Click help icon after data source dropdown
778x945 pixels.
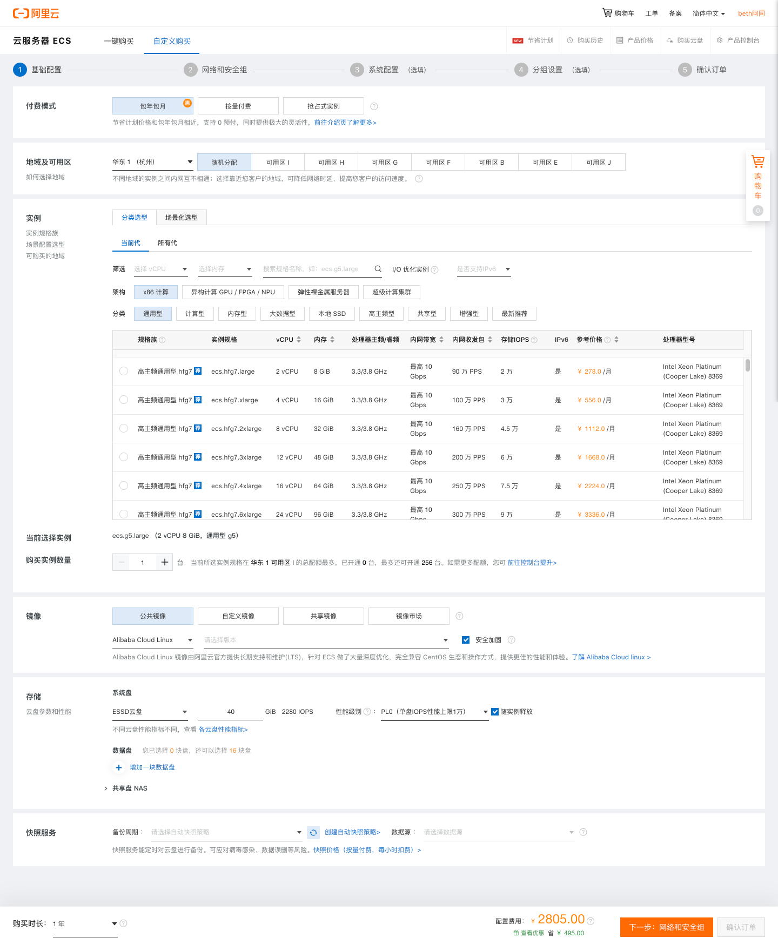point(583,832)
